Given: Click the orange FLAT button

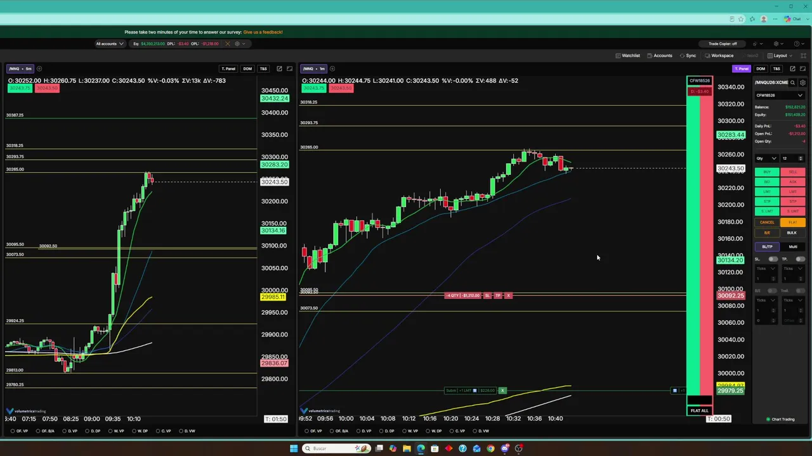Looking at the screenshot, I should pos(793,222).
